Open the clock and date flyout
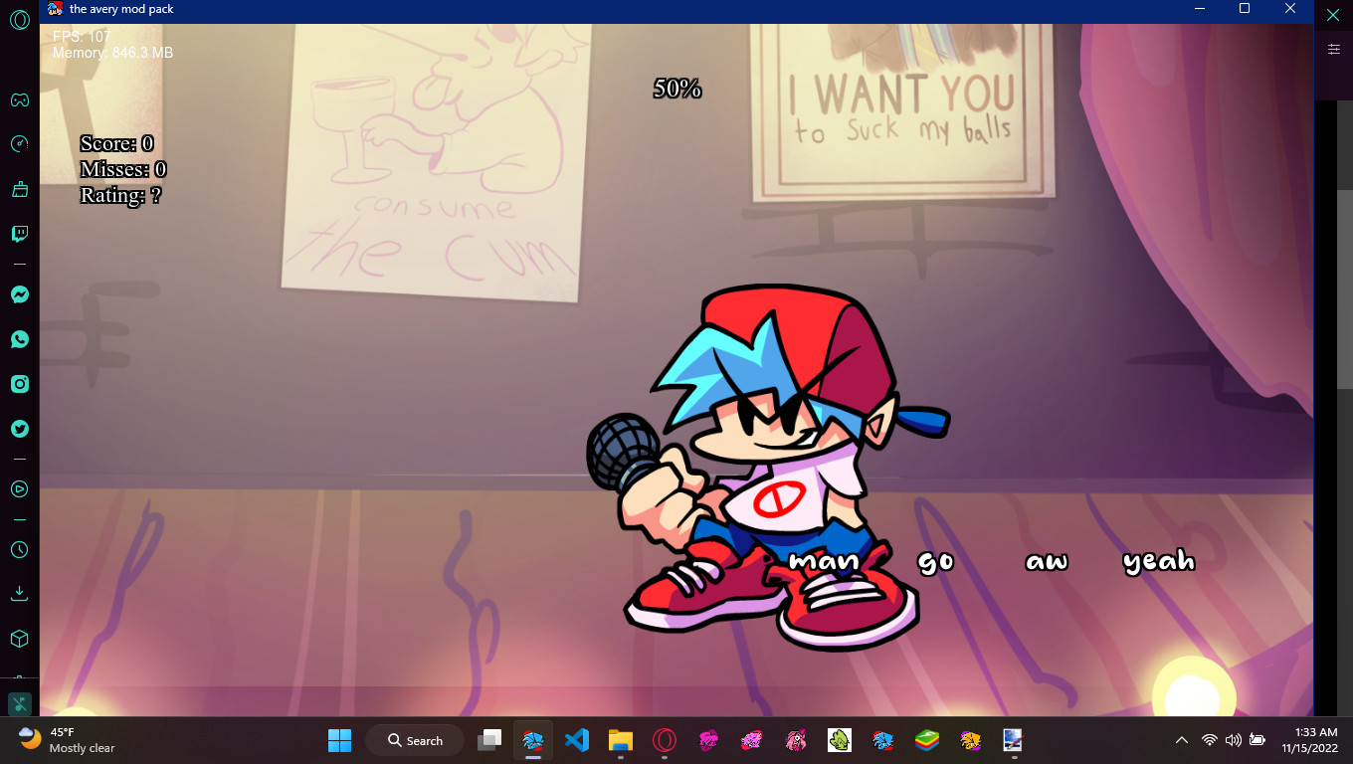The width and height of the screenshot is (1353, 764). pyautogui.click(x=1309, y=740)
